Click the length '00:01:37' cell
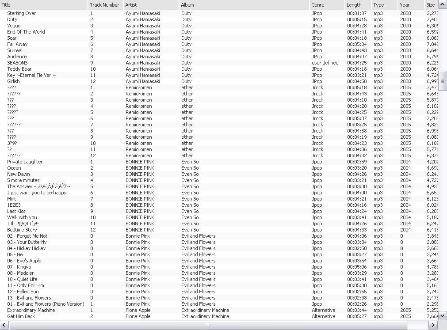 (357, 13)
